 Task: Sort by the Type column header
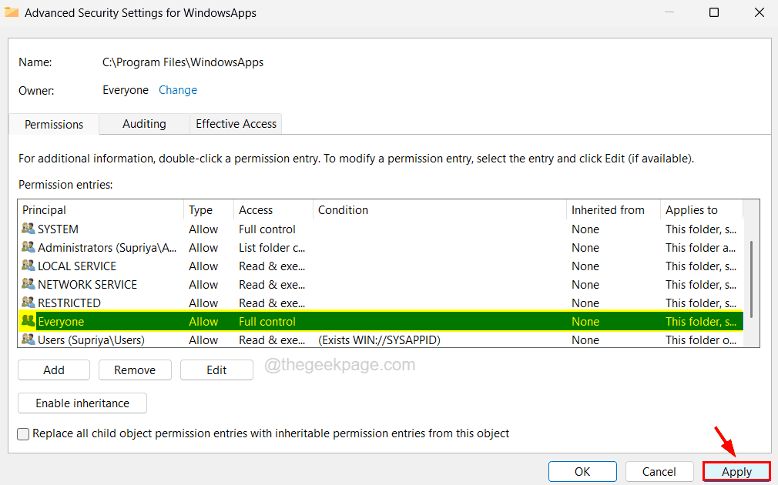209,209
